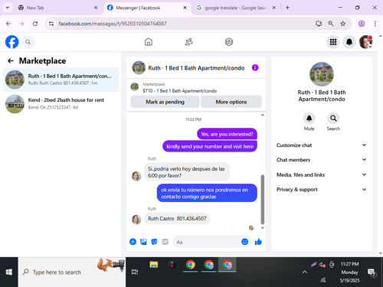Open Chrome three-dot menu

(375, 24)
